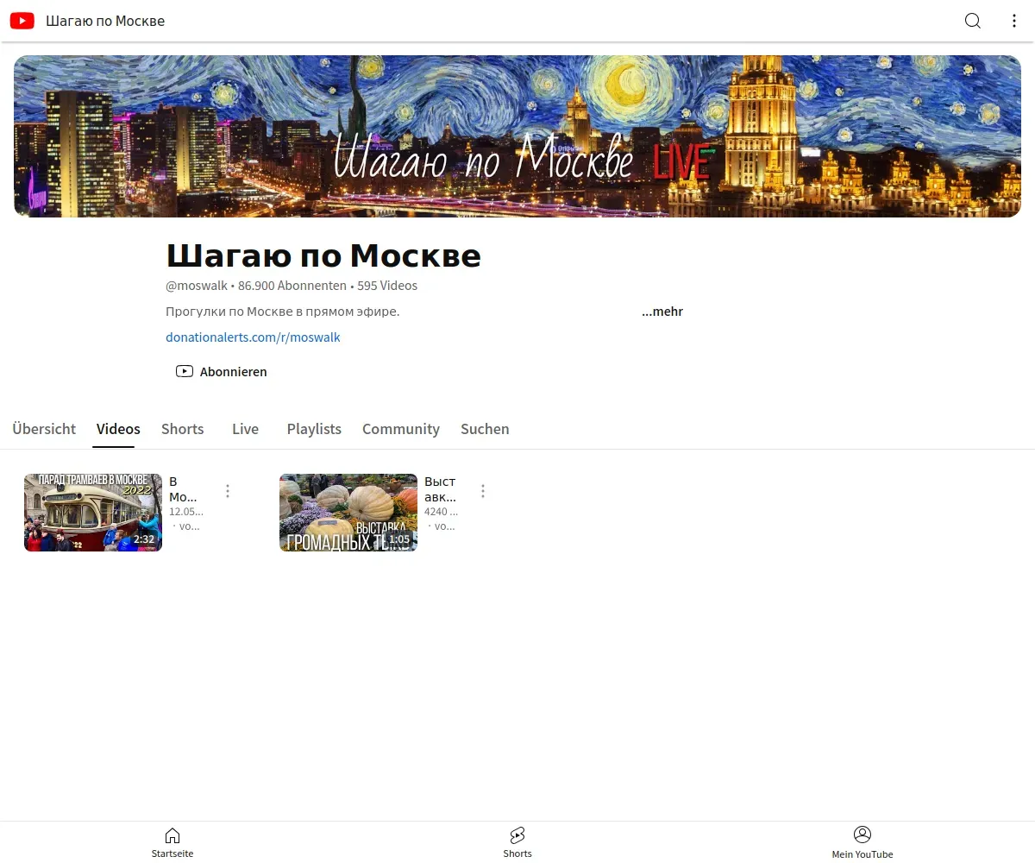Go to Startseite home icon

(172, 842)
